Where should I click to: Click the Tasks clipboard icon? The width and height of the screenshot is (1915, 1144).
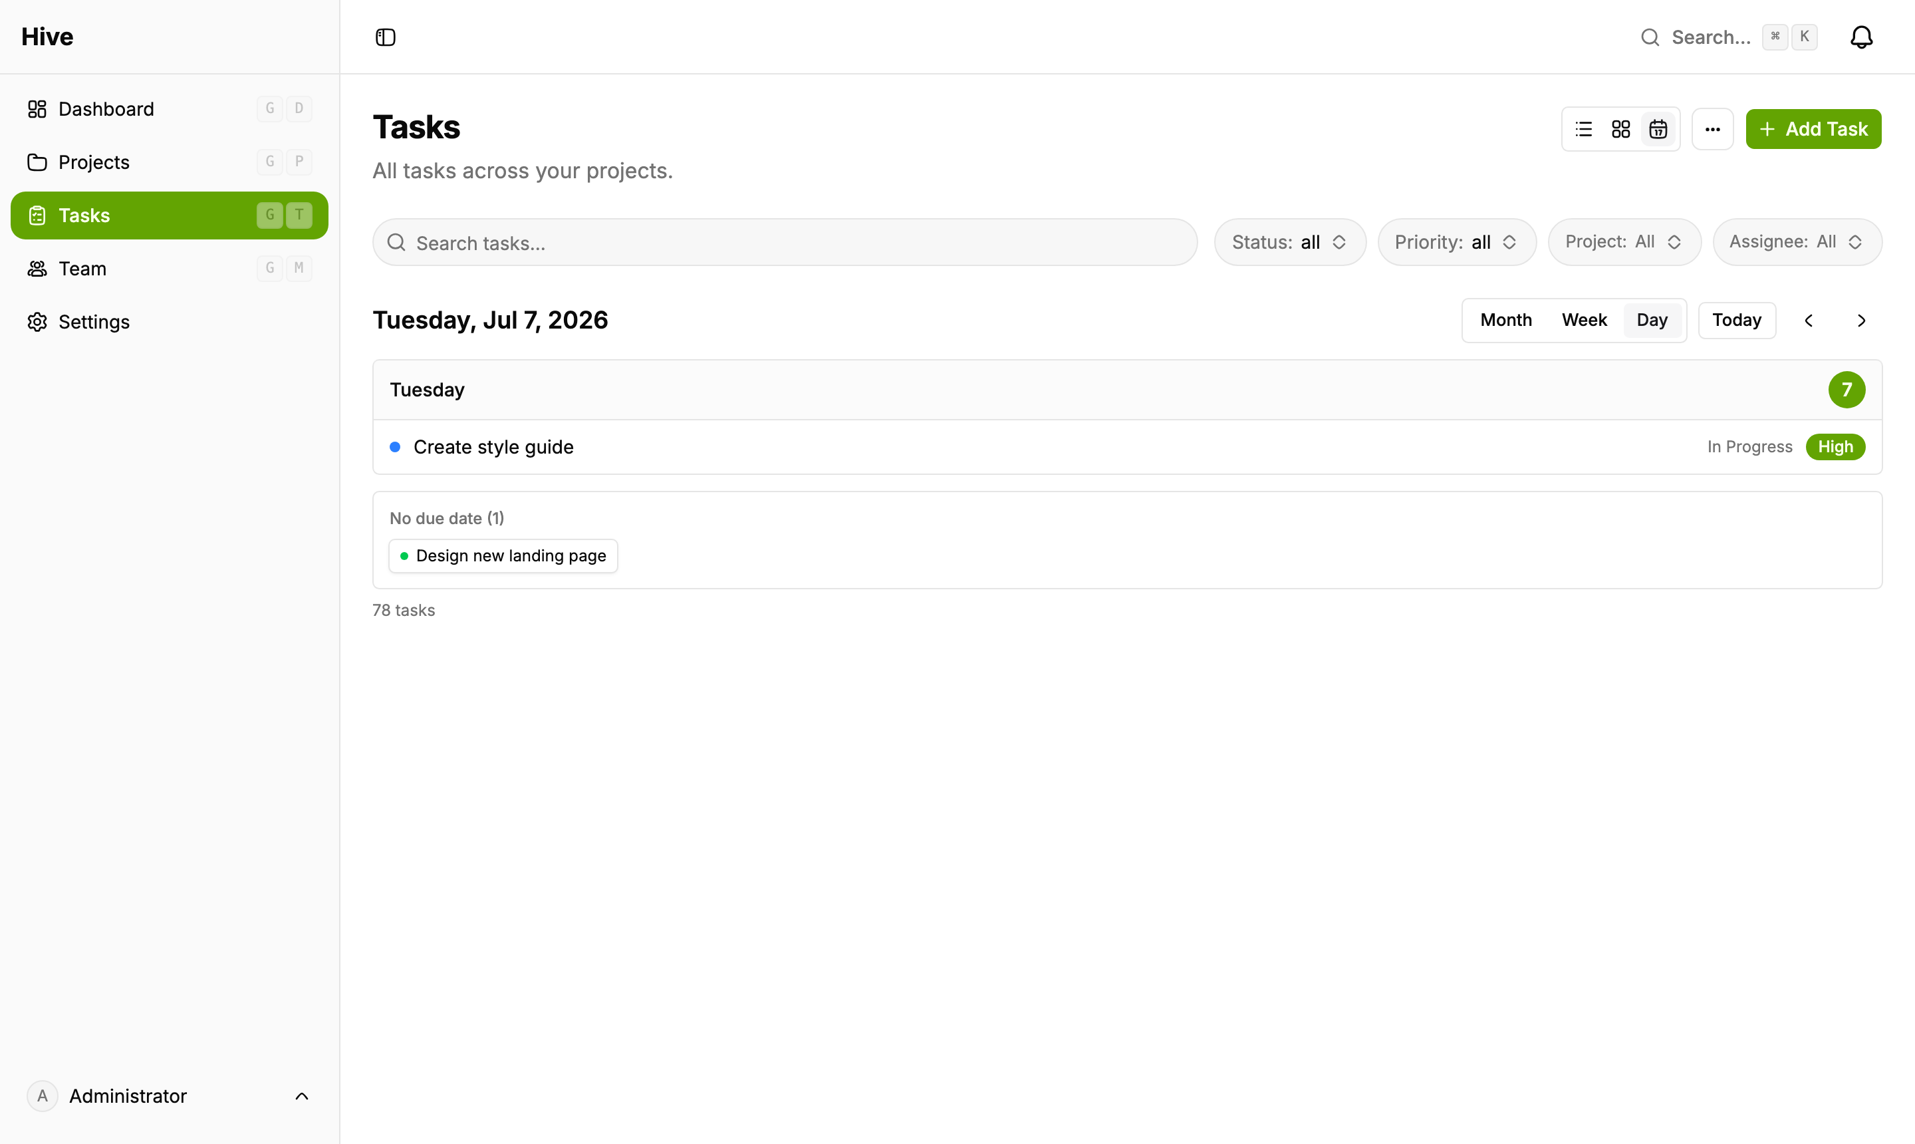37,215
